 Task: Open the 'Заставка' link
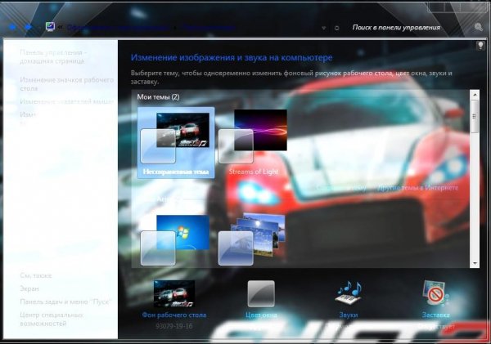435,315
